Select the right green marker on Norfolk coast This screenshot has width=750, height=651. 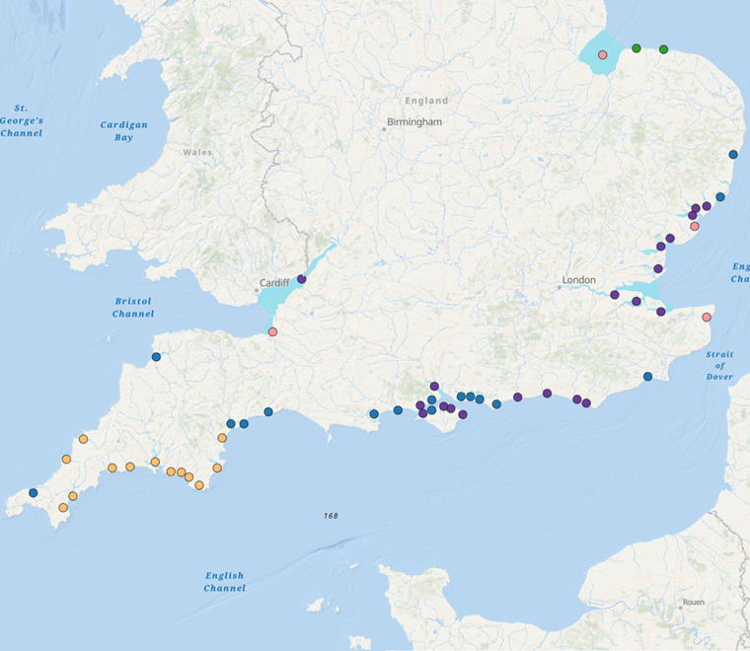664,49
